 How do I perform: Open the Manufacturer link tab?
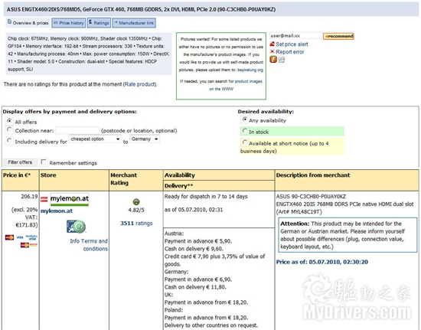134,23
